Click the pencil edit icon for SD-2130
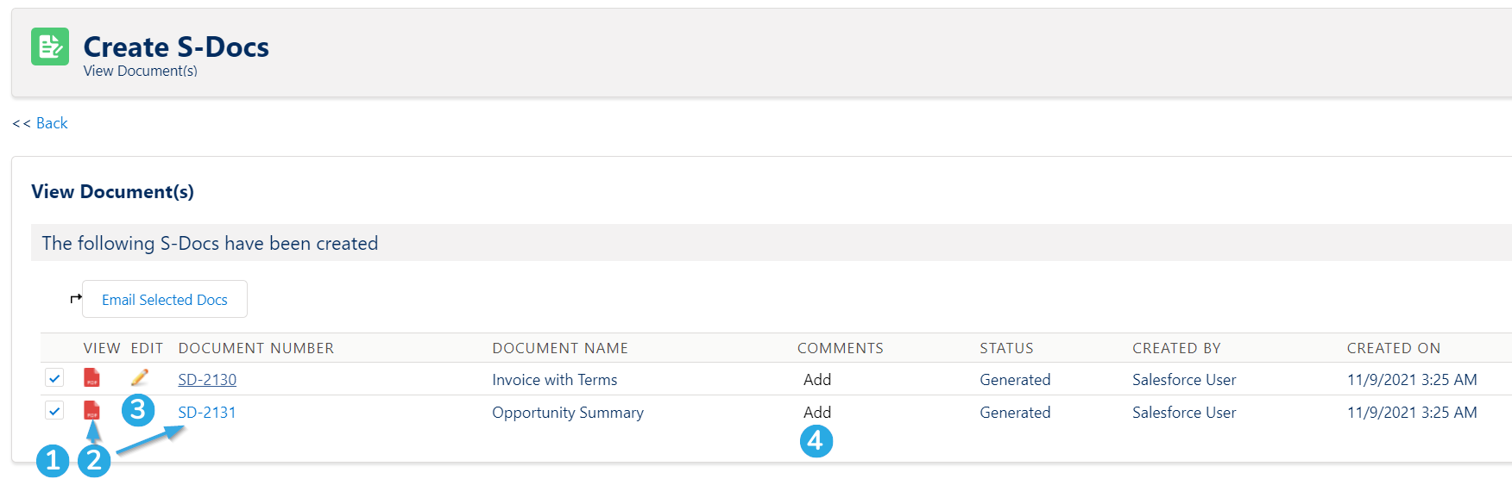This screenshot has height=485, width=1512. tap(140, 377)
